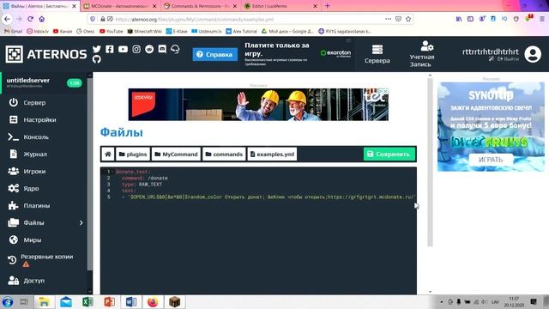Click the page vertical scrollbar
Image resolution: width=549 pixels, height=309 pixels.
[430, 162]
